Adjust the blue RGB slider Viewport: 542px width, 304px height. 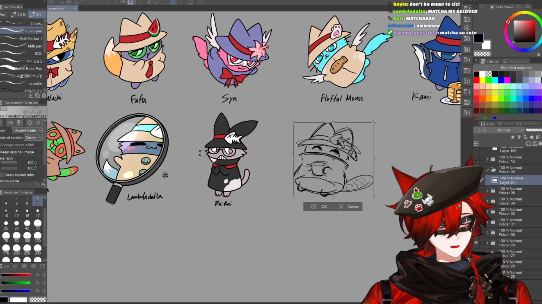coord(16,290)
